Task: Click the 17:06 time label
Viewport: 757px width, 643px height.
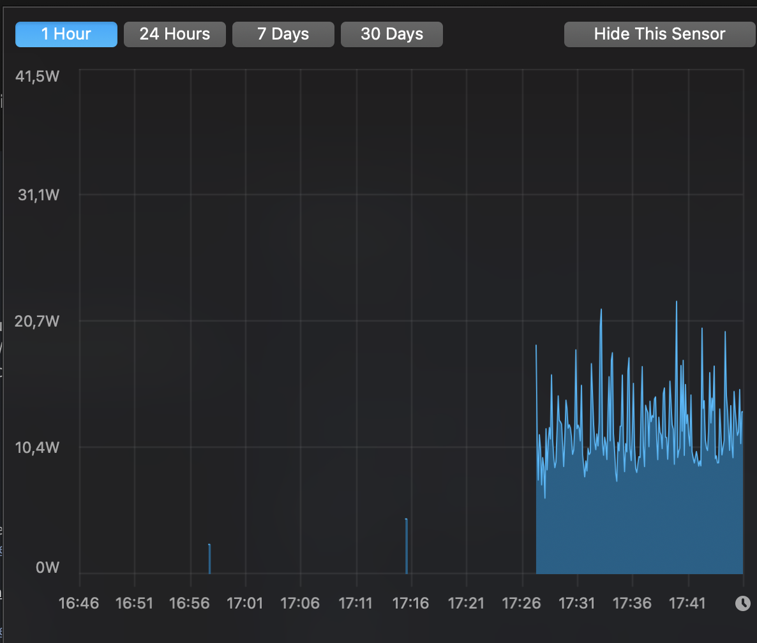Action: pyautogui.click(x=300, y=603)
